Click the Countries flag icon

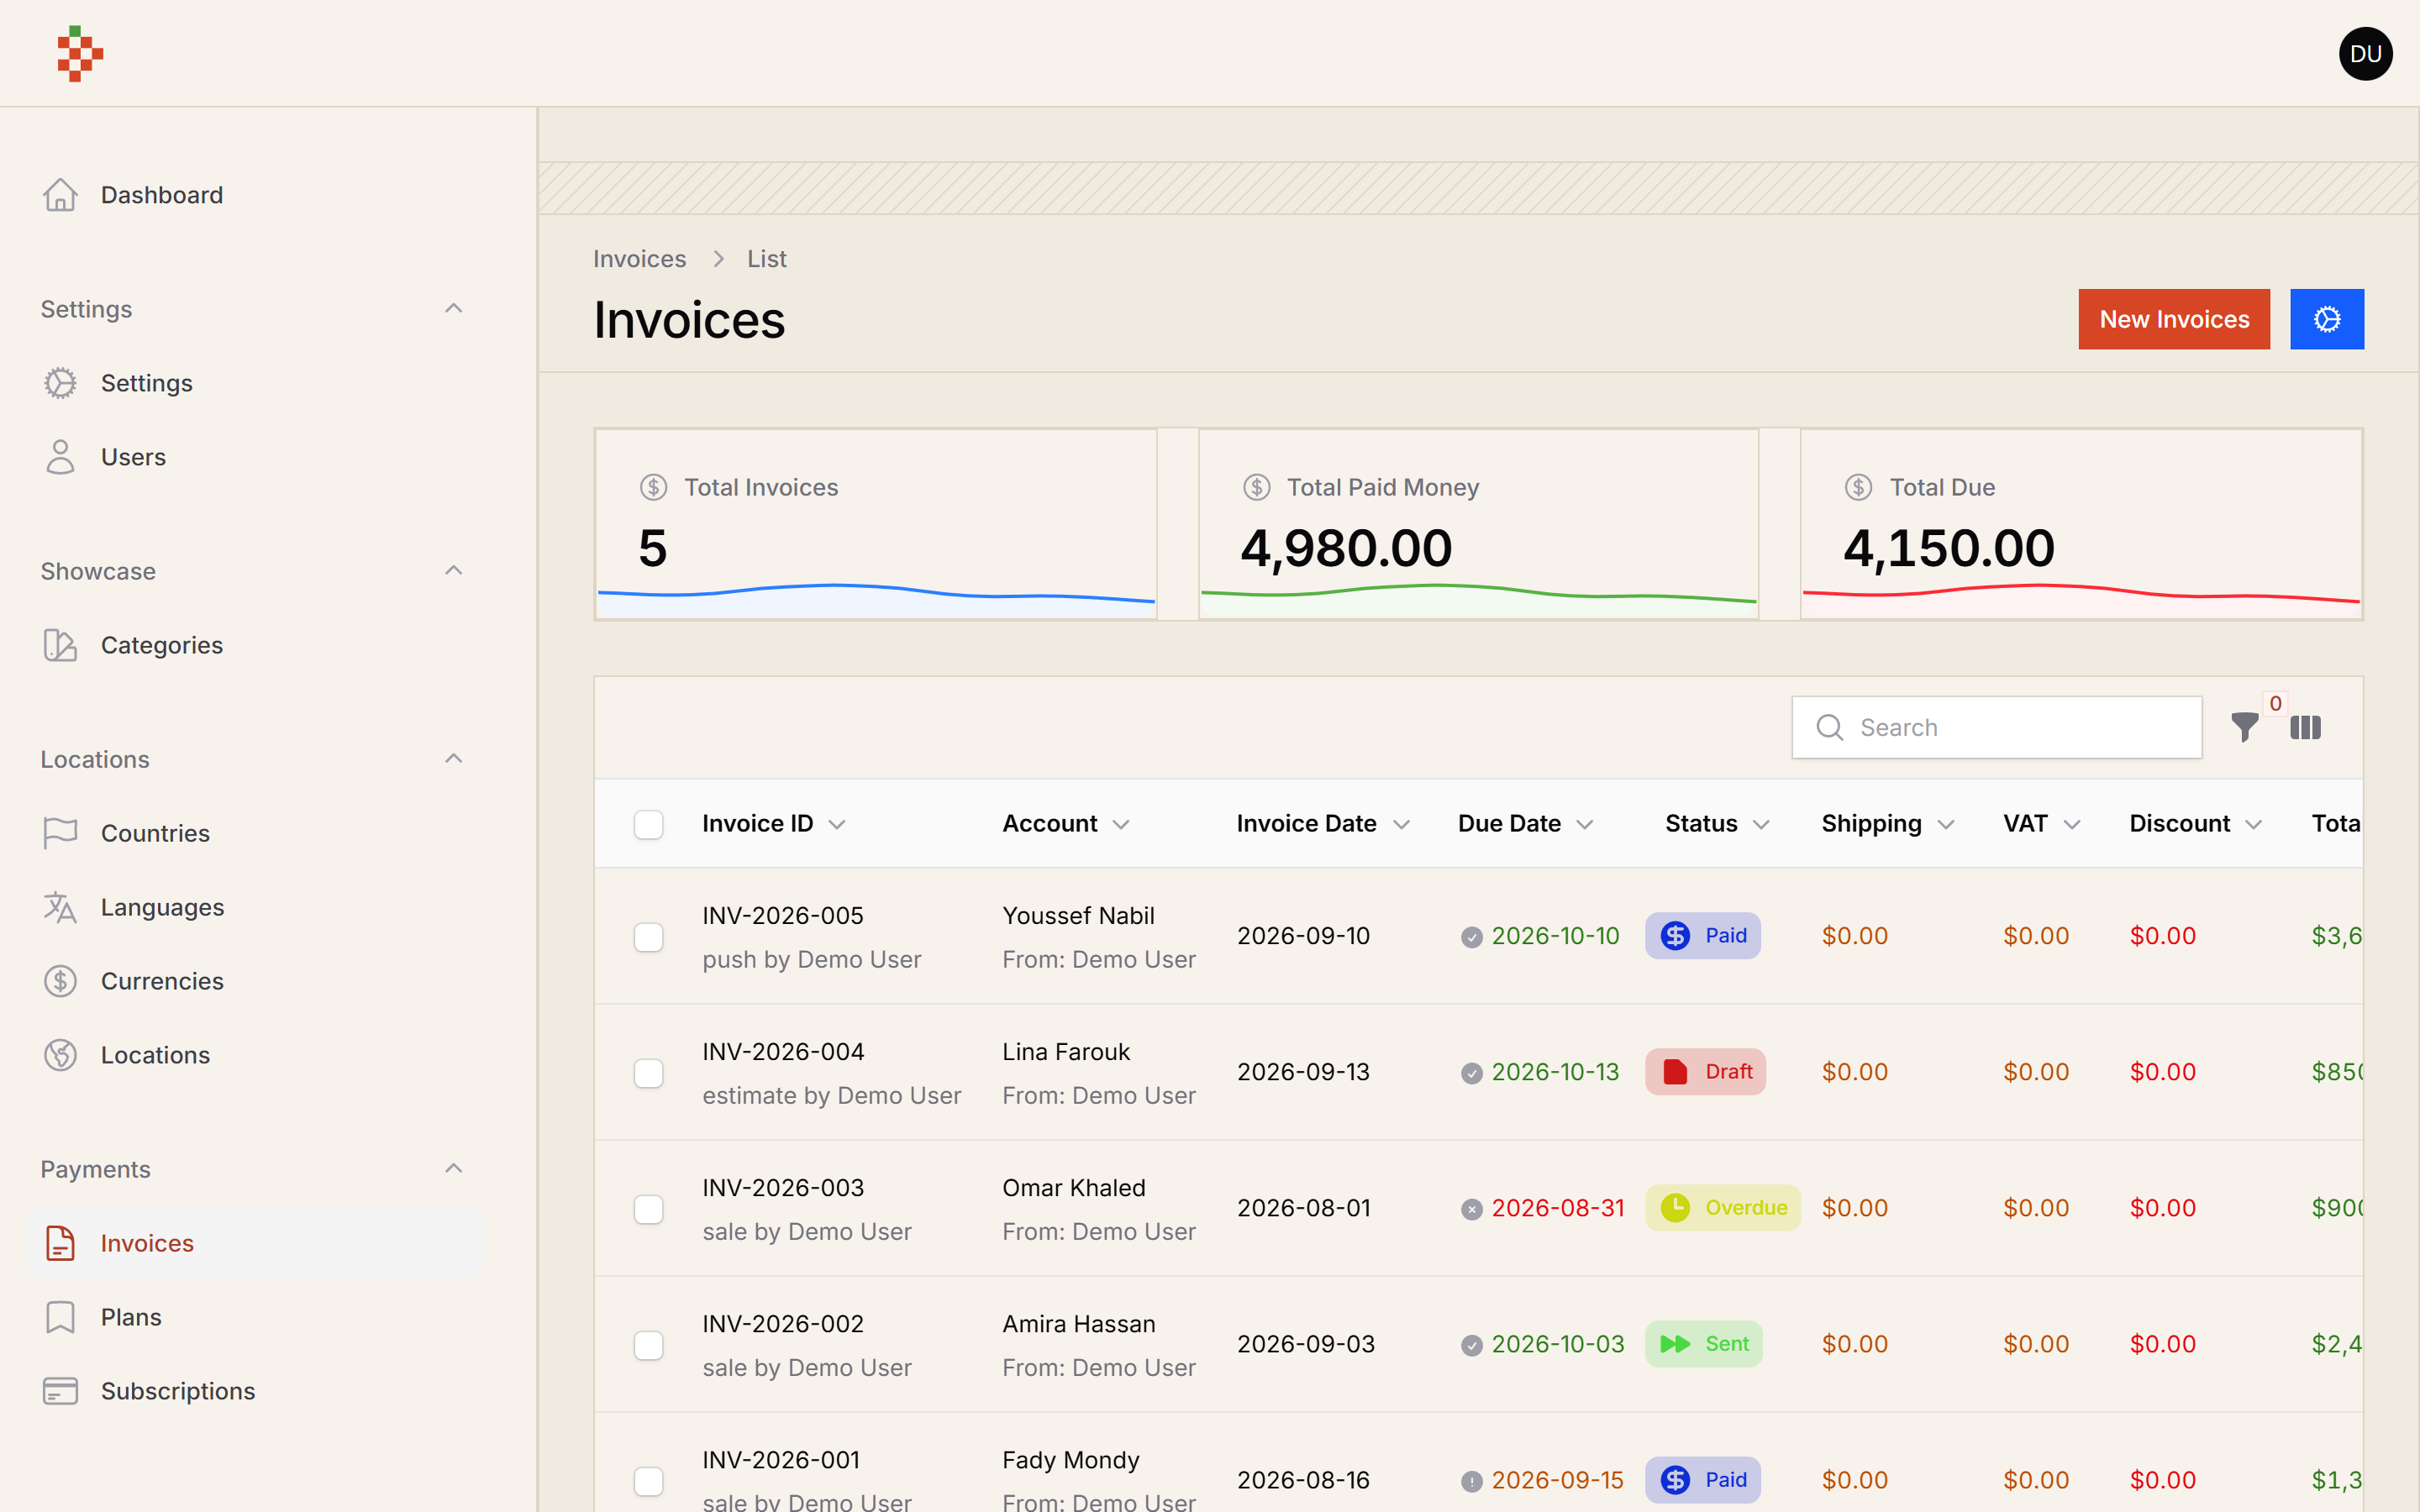point(60,833)
